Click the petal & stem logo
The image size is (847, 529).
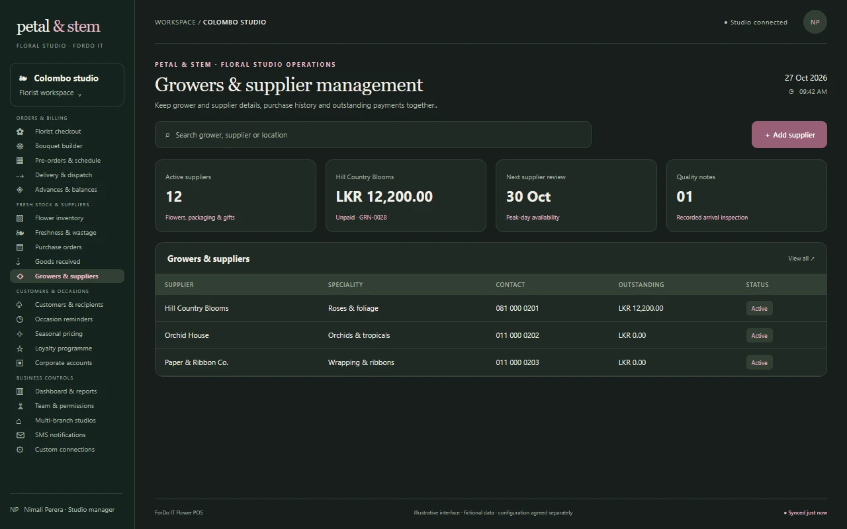[x=58, y=27]
